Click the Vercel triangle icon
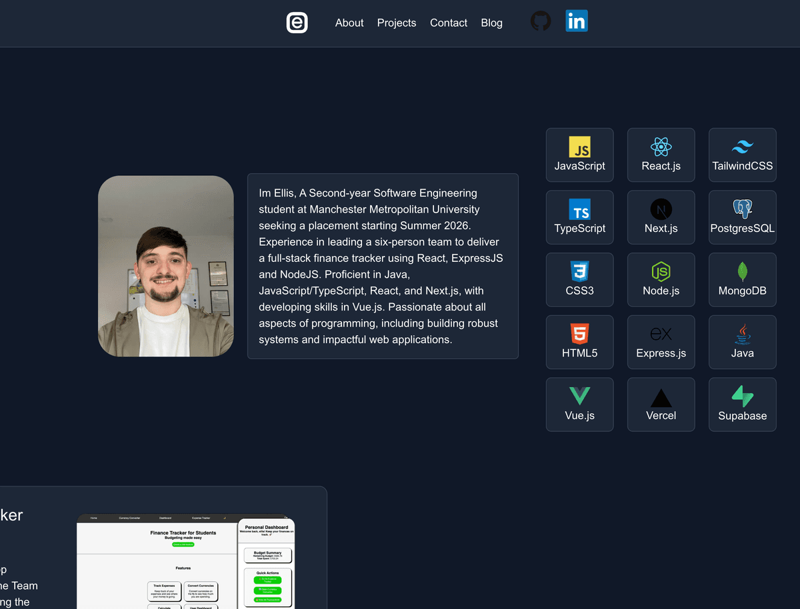The height and width of the screenshot is (609, 800). click(661, 397)
